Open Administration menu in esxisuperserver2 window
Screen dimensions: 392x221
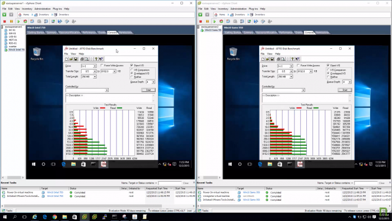click(239, 9)
